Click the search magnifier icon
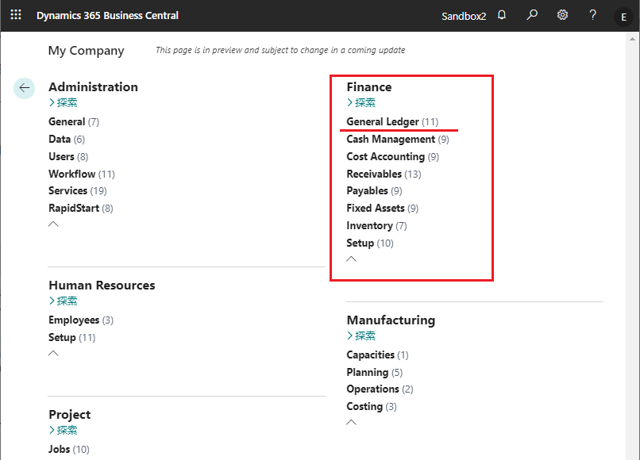This screenshot has height=460, width=640. [532, 16]
